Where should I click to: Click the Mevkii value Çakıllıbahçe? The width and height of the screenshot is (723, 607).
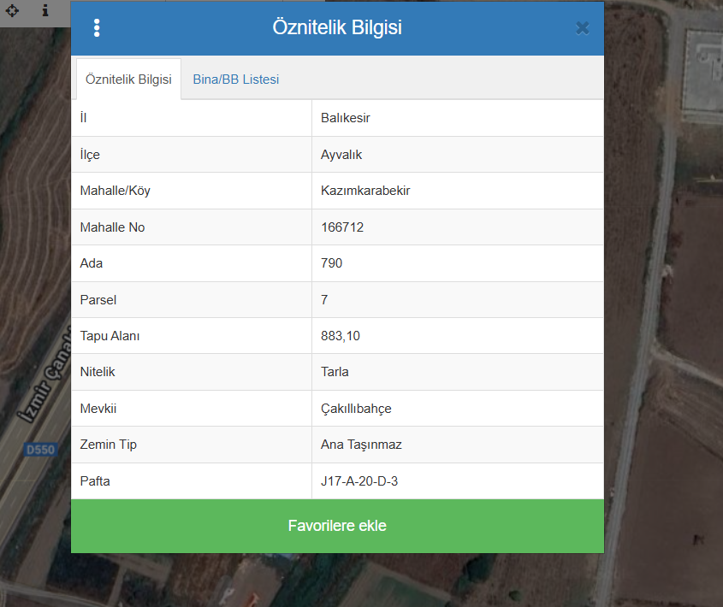356,409
